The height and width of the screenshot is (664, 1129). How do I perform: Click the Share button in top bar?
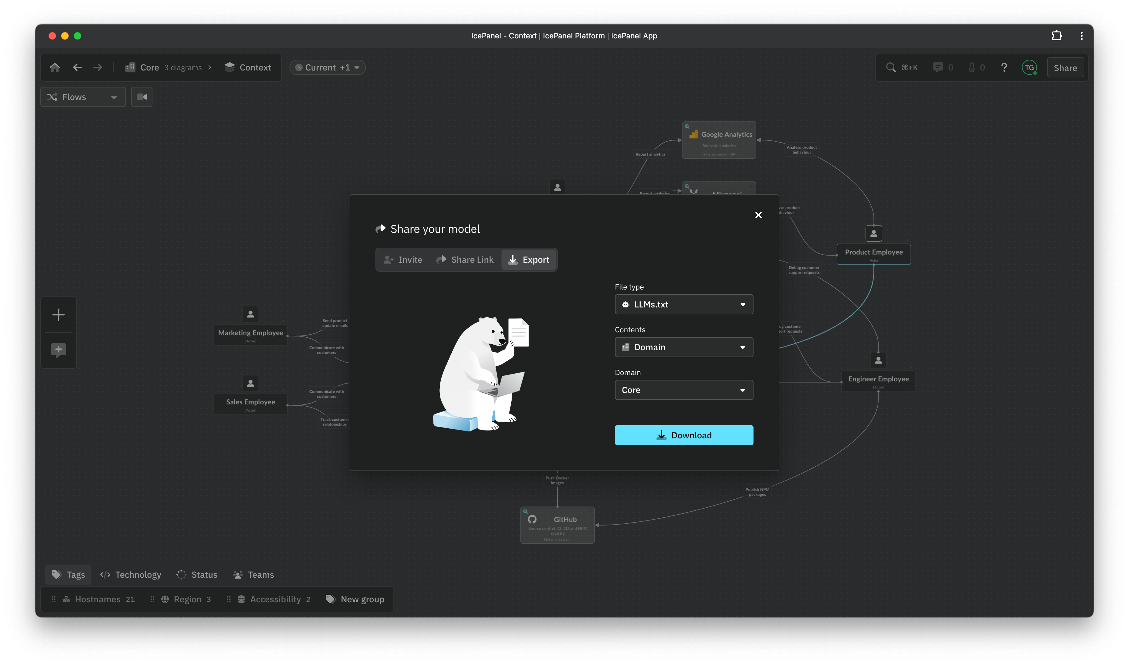(1065, 68)
